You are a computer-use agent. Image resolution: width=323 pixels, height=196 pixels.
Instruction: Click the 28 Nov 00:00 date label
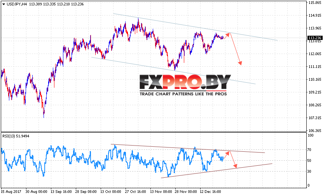[186, 191]
